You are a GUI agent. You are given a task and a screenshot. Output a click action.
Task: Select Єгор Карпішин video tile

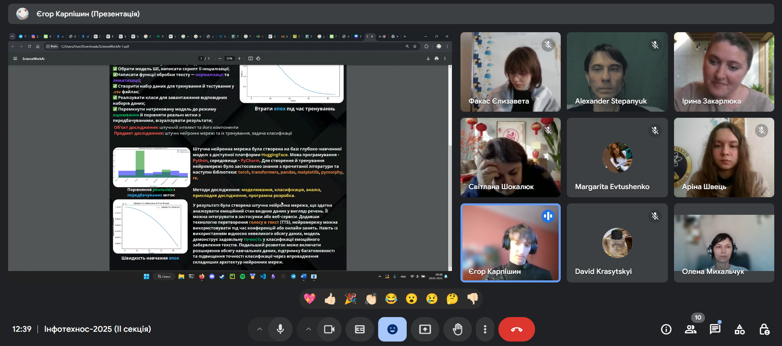pyautogui.click(x=510, y=242)
